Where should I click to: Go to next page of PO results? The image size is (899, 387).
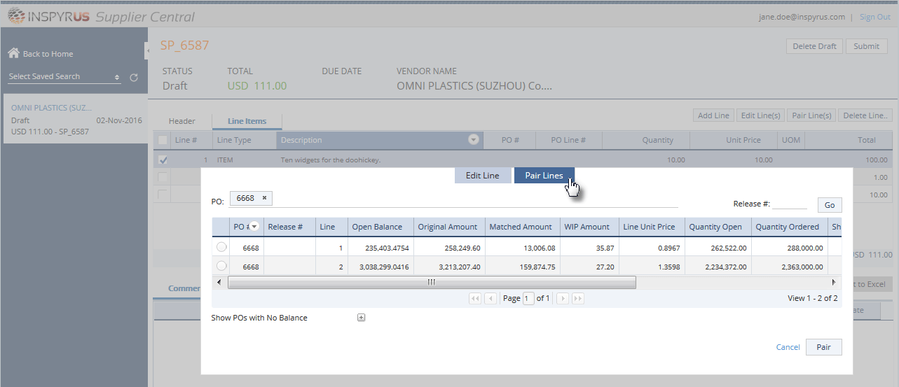point(562,298)
